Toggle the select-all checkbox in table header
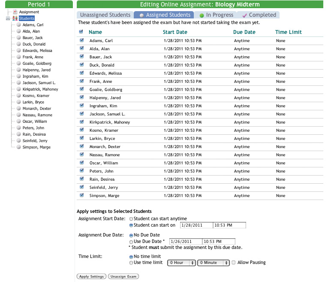This screenshot has width=328, height=282. point(81,32)
